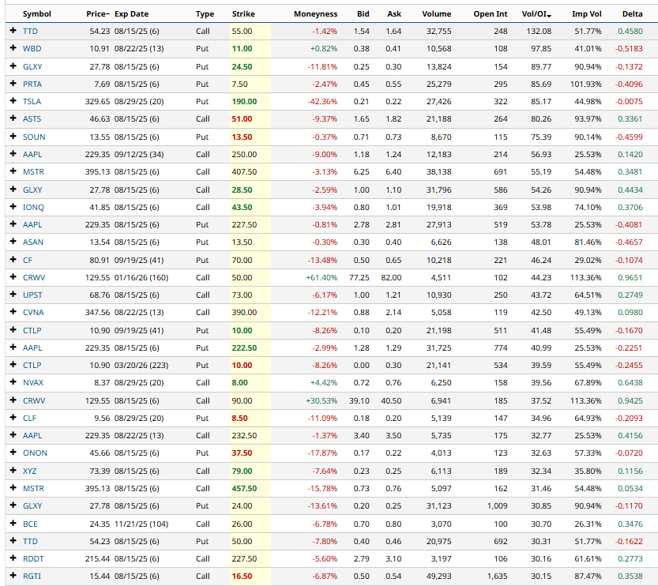658x586 pixels.
Task: Select the 132.08 Vol/OI value
Action: [x=539, y=31]
